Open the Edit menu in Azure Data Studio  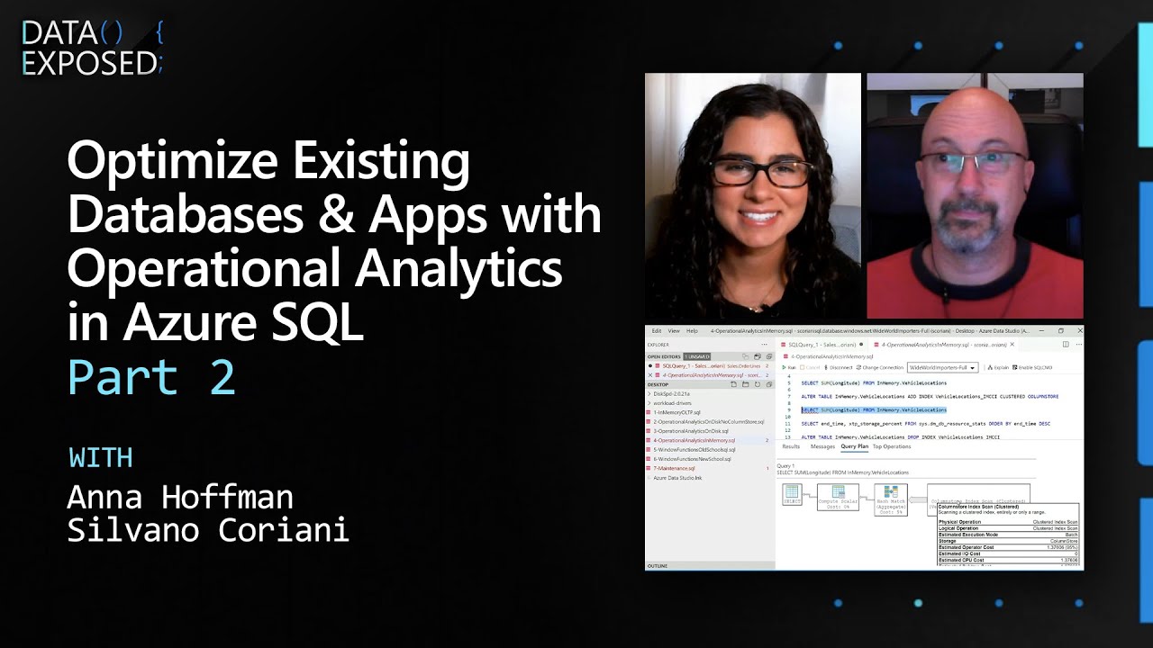coord(657,331)
